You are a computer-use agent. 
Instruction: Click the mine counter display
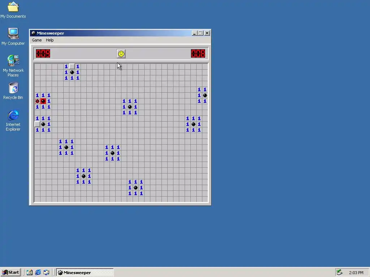pos(43,54)
